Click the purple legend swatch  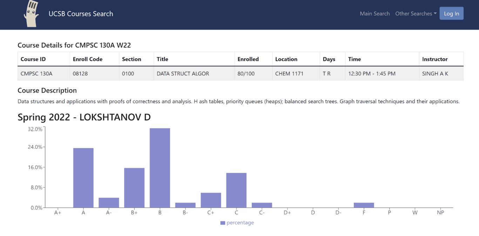point(222,223)
